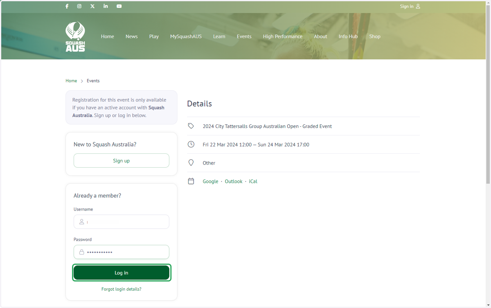491x308 pixels.
Task: Click the Sign in link at top right
Action: pos(410,6)
